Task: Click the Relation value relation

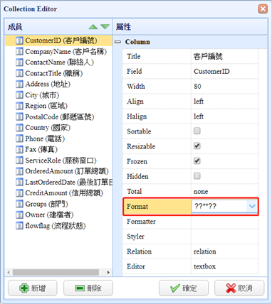Action: pos(205,251)
